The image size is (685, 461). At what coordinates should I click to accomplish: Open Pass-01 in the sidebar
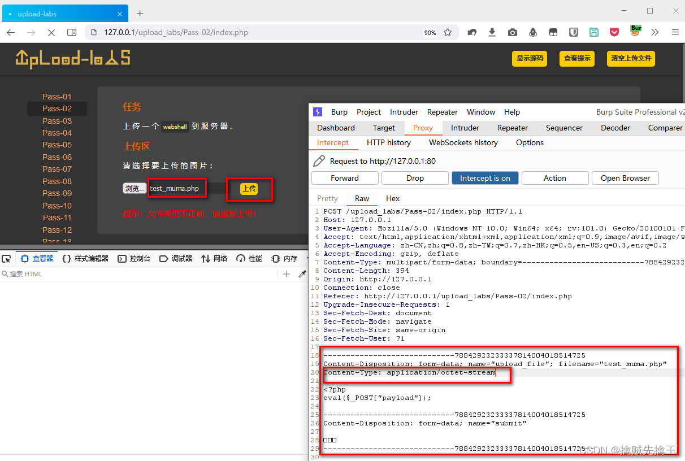57,97
